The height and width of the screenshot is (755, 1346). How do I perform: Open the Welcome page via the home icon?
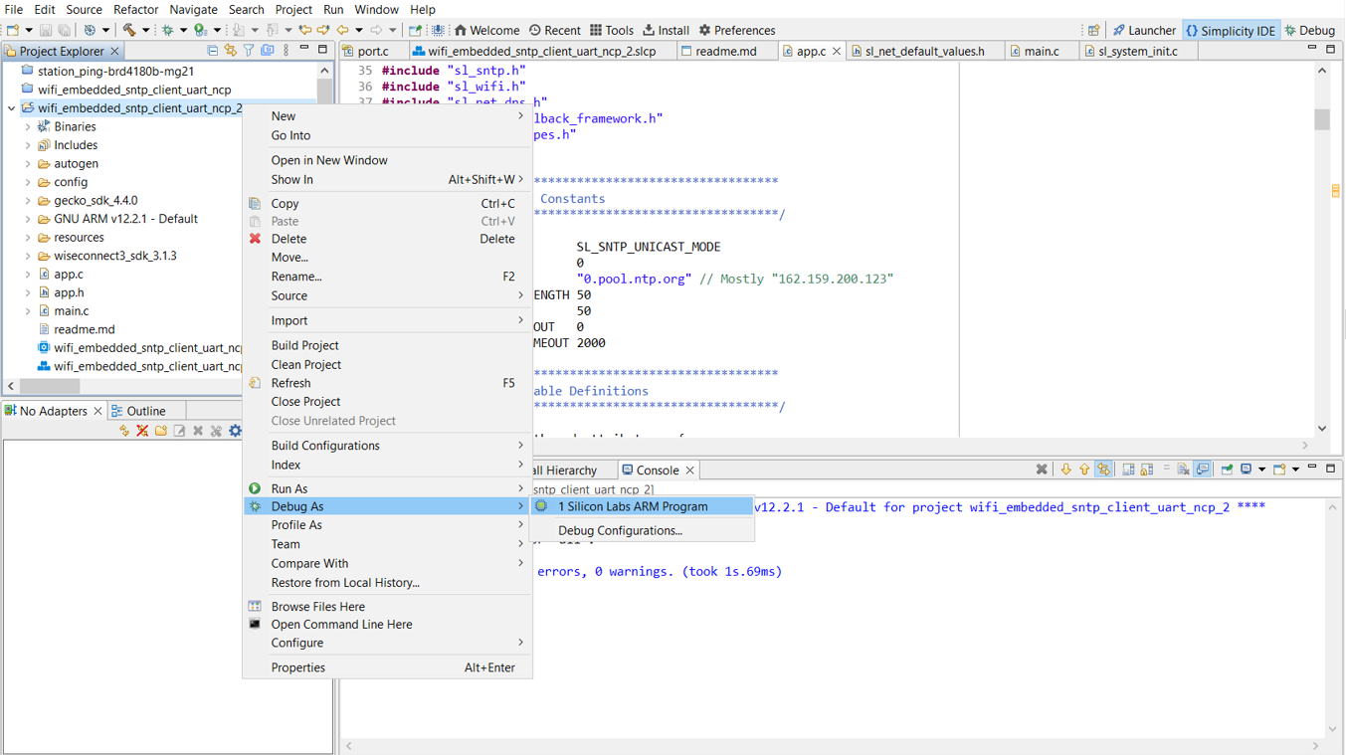[x=461, y=30]
